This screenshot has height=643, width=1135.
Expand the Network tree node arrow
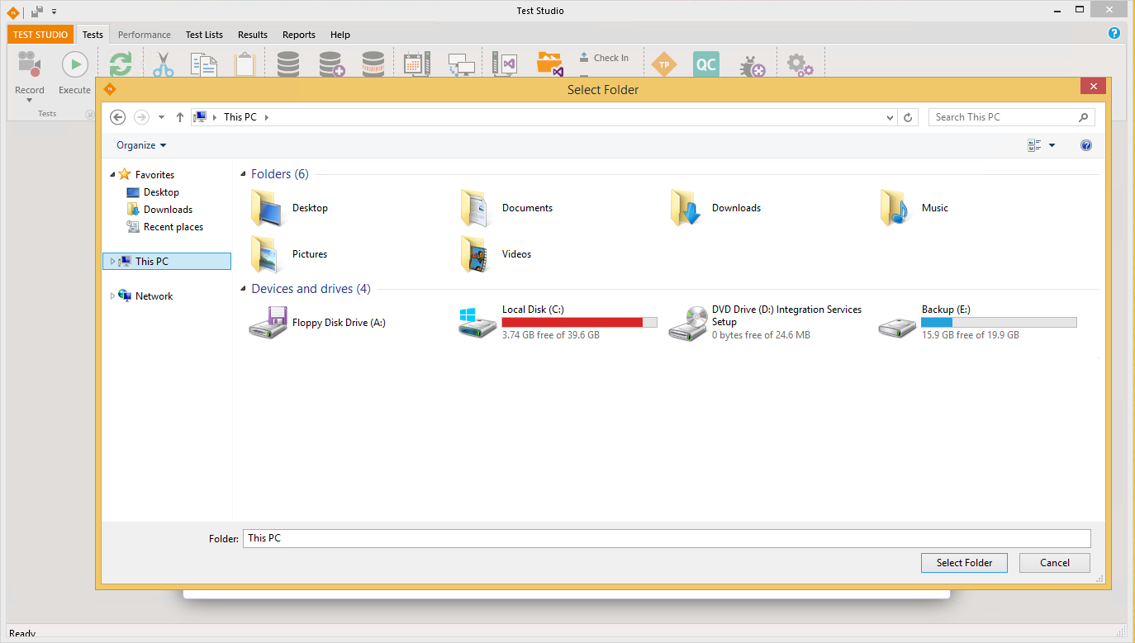[113, 295]
